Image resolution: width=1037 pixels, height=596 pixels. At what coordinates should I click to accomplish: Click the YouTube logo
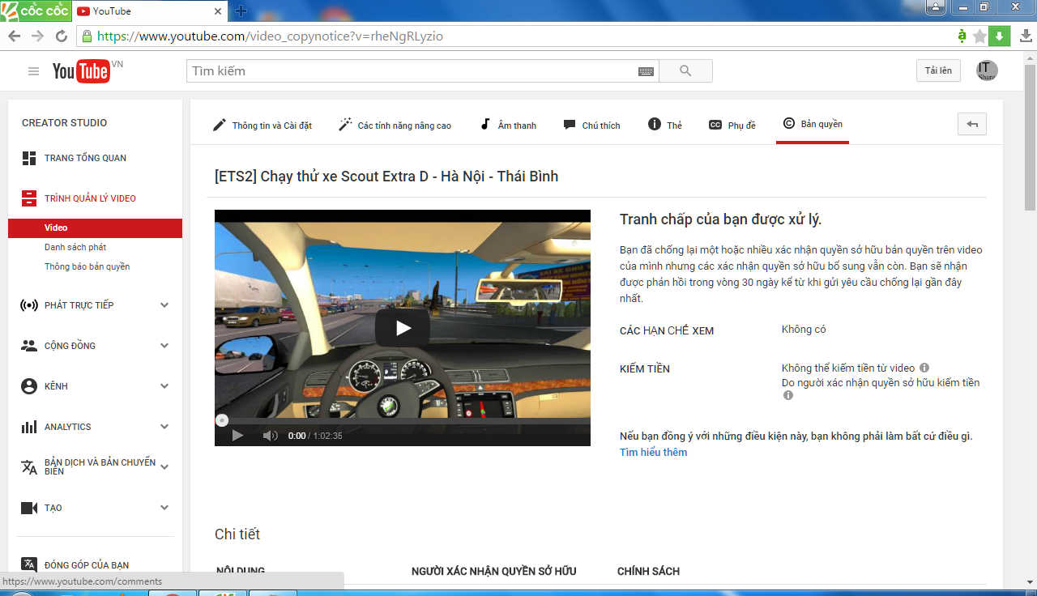(x=81, y=71)
